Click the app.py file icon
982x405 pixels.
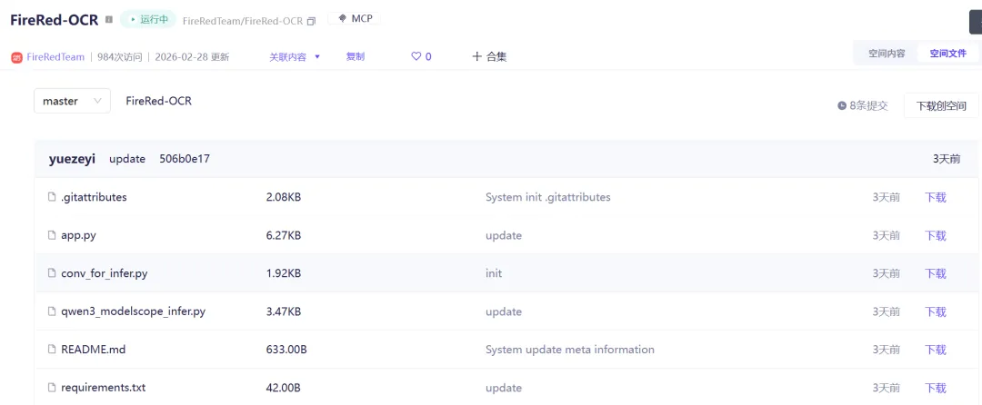pos(53,235)
